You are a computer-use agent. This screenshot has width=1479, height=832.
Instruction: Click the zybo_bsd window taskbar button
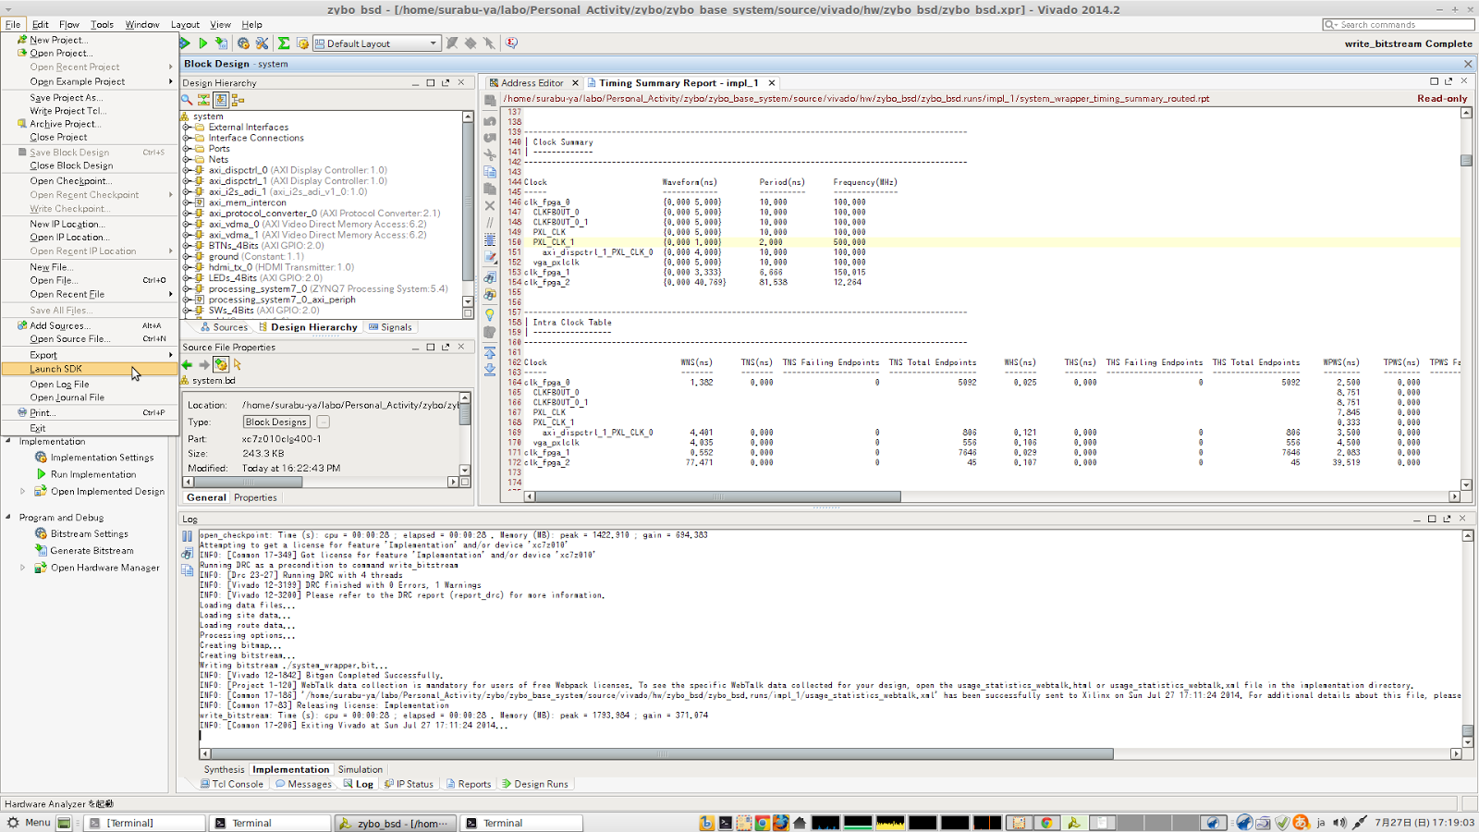(x=396, y=823)
